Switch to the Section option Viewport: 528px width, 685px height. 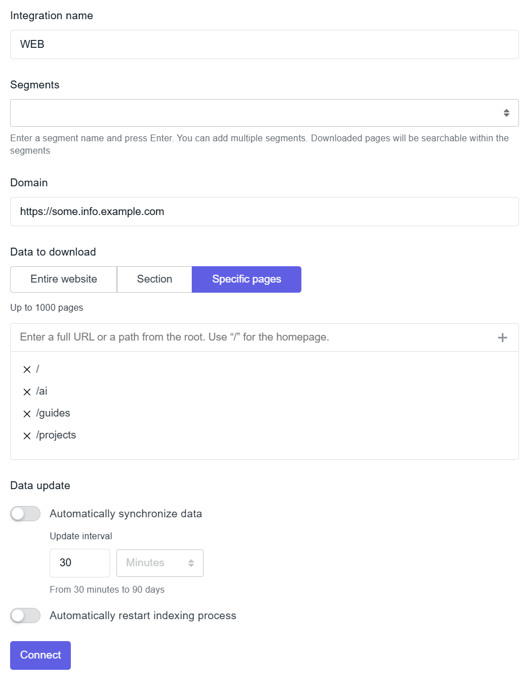pos(155,279)
